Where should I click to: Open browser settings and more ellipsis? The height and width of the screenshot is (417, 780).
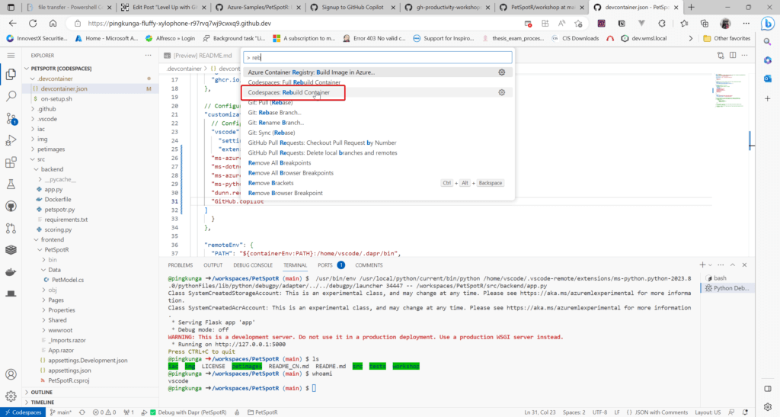[x=746, y=24]
